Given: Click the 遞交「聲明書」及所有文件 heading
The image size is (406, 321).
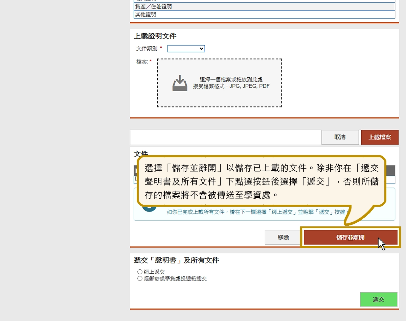Looking at the screenshot, I should (x=176, y=260).
